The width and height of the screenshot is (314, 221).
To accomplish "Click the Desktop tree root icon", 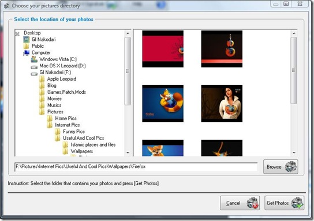I will [17, 34].
